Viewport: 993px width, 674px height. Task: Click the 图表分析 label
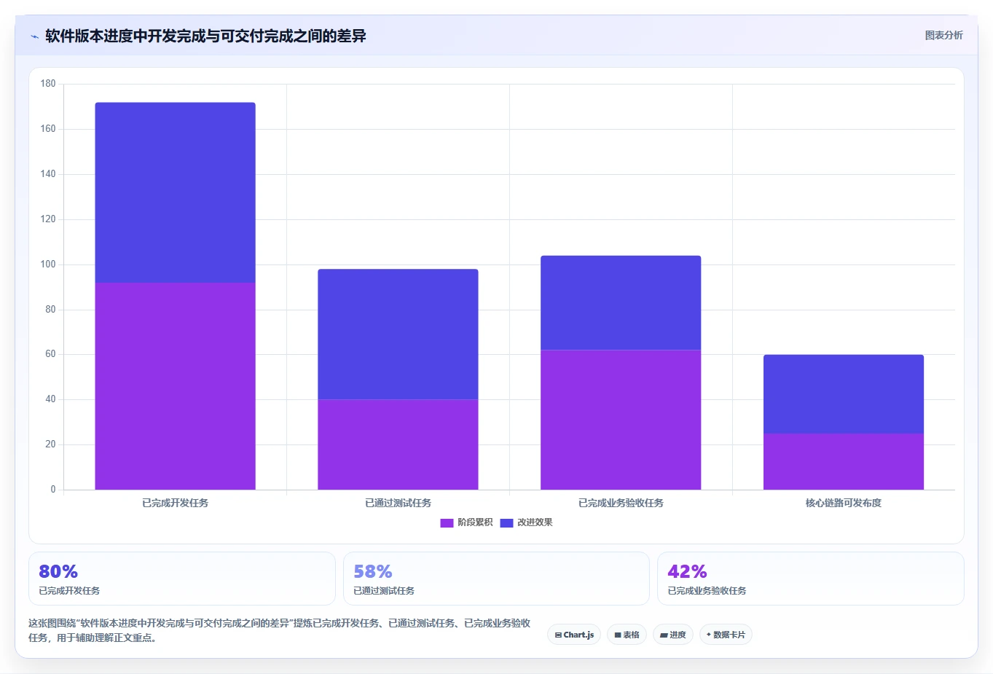coord(943,35)
